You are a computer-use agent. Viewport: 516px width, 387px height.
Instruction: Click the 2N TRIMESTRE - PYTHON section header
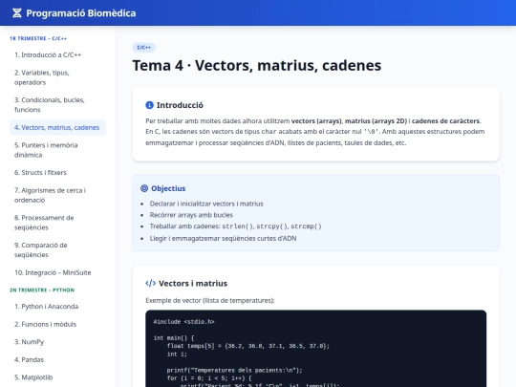pos(42,290)
